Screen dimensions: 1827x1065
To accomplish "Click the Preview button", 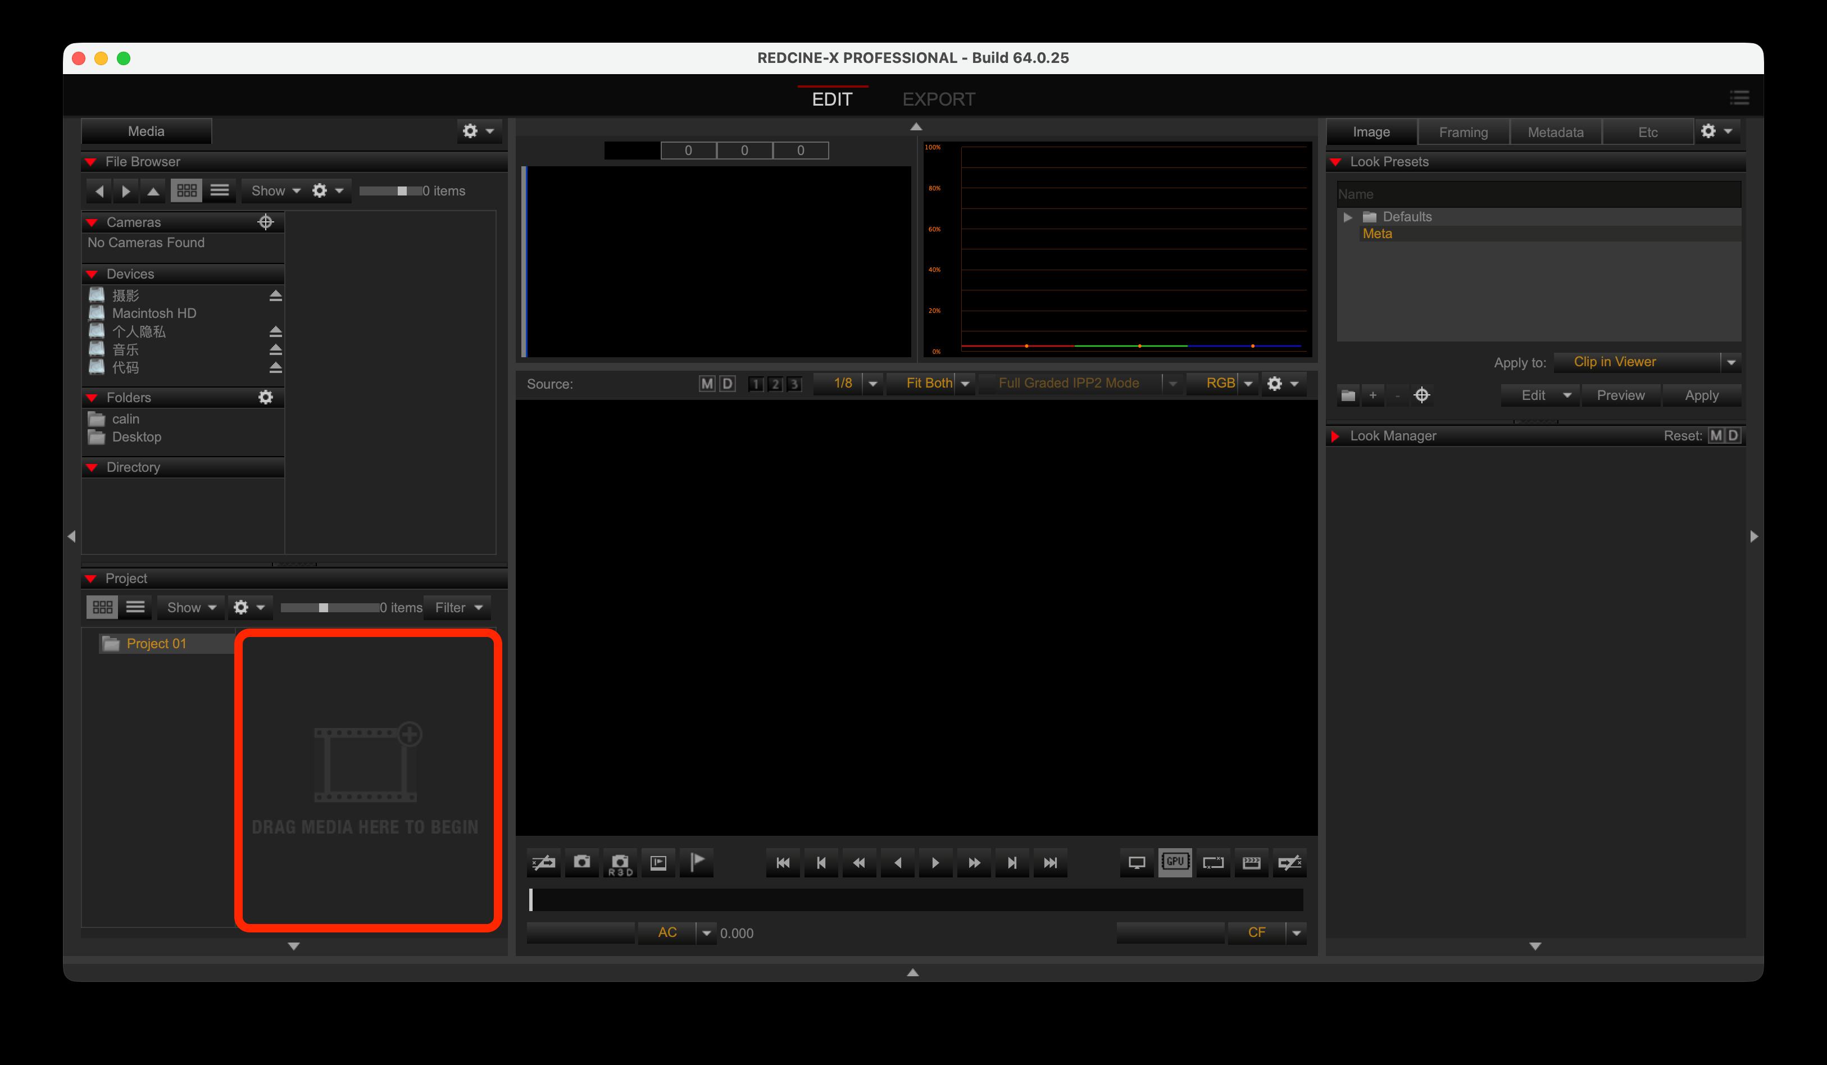I will click(x=1620, y=395).
